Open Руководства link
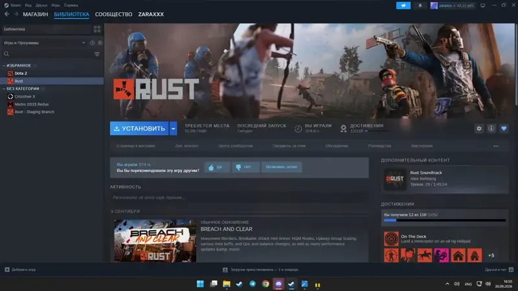This screenshot has width=518, height=291. point(379,146)
